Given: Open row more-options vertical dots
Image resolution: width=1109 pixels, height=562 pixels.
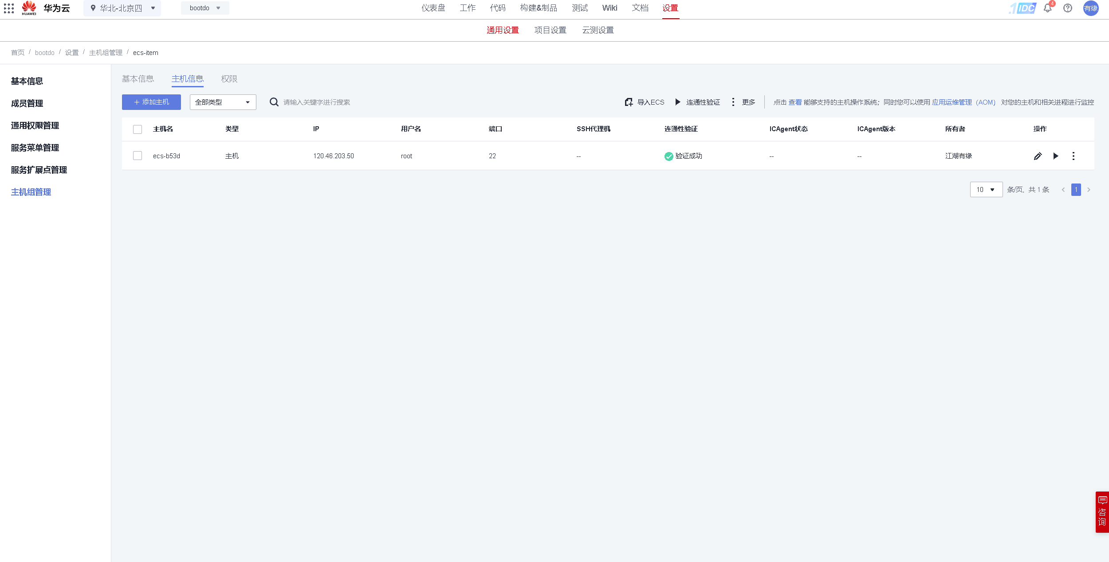Looking at the screenshot, I should tap(1074, 156).
